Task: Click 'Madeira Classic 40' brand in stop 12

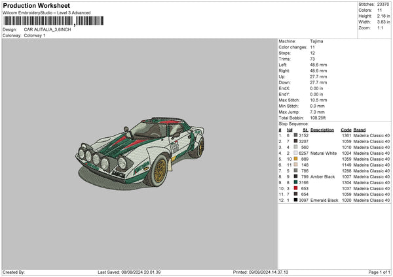Action: [x=371, y=201]
